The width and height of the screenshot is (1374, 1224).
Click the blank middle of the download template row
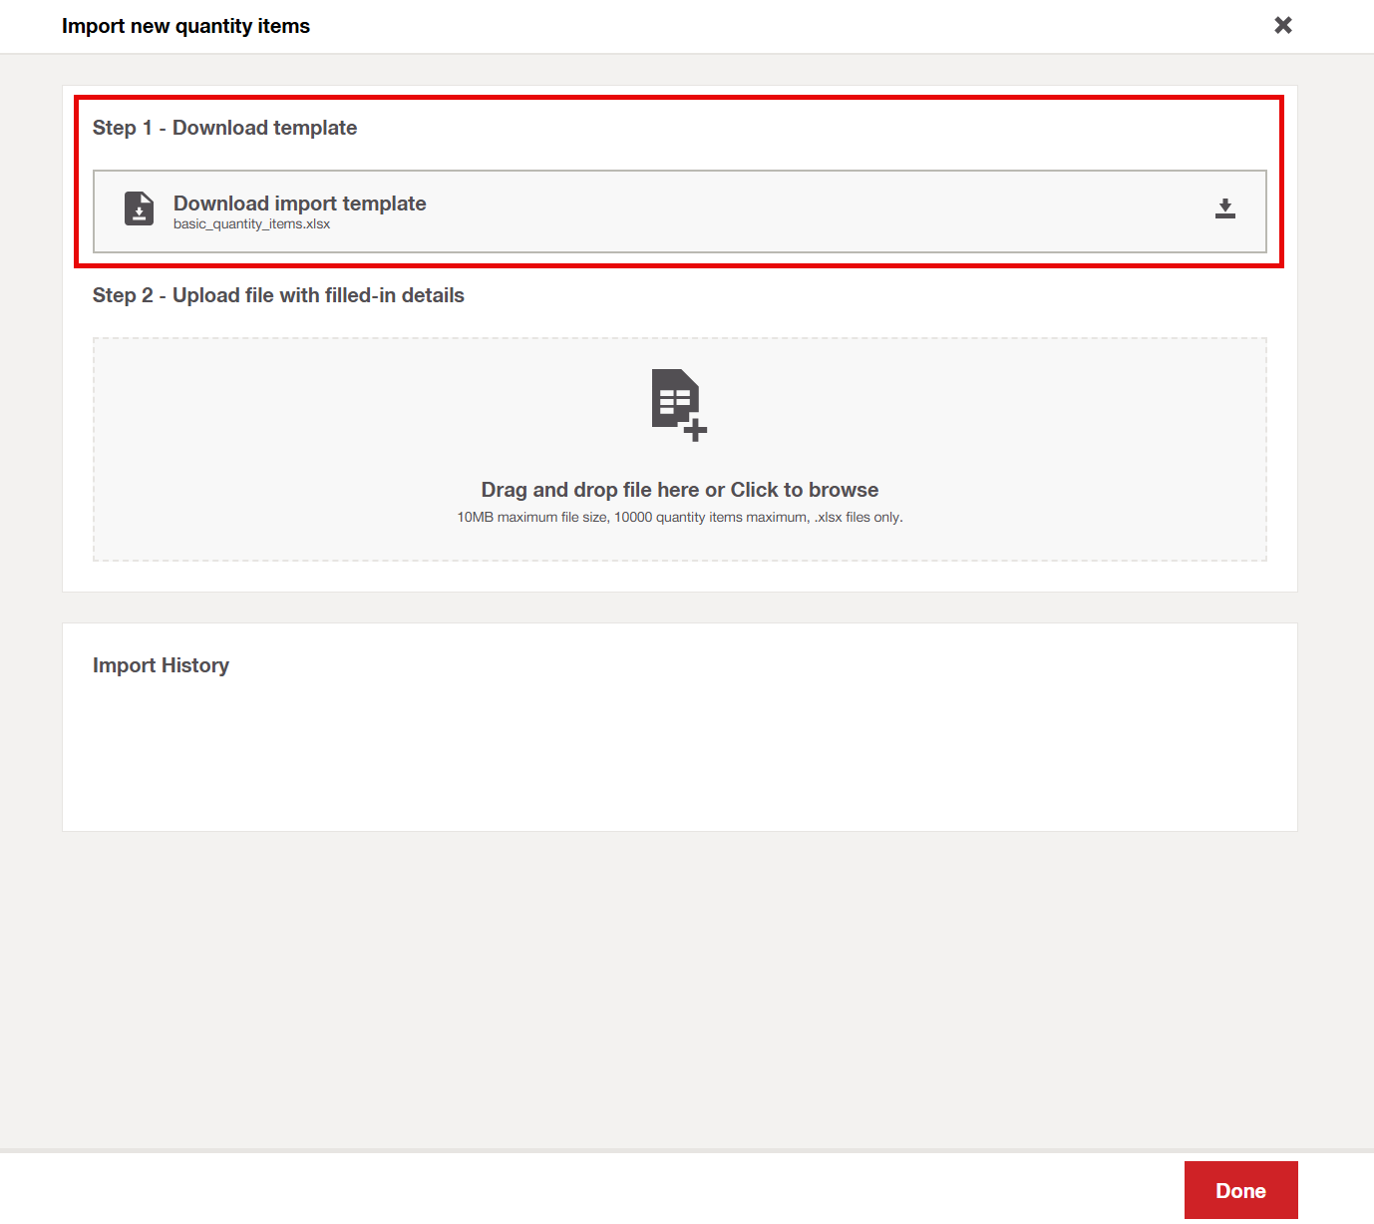coord(798,211)
